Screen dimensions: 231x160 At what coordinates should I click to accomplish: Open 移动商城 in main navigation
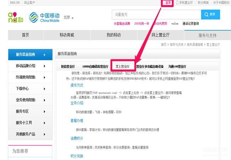click(x=67, y=35)
